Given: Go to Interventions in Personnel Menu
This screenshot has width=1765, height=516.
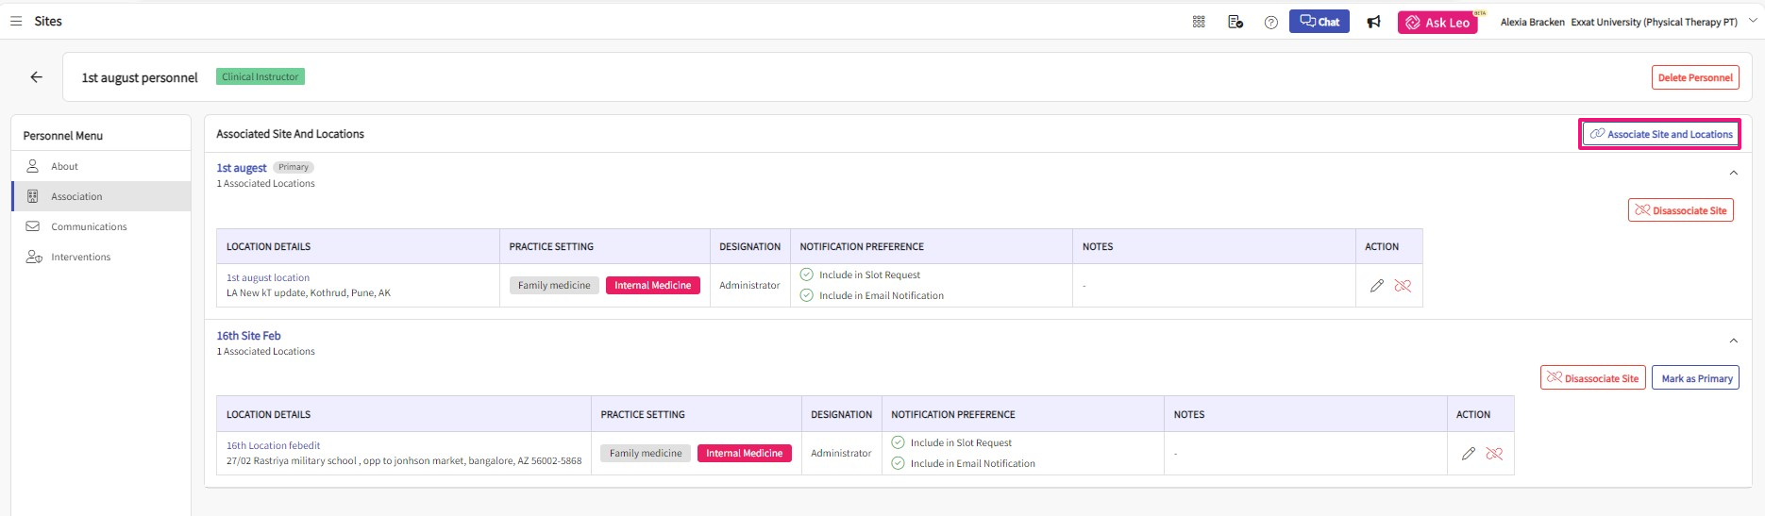Looking at the screenshot, I should point(80,257).
